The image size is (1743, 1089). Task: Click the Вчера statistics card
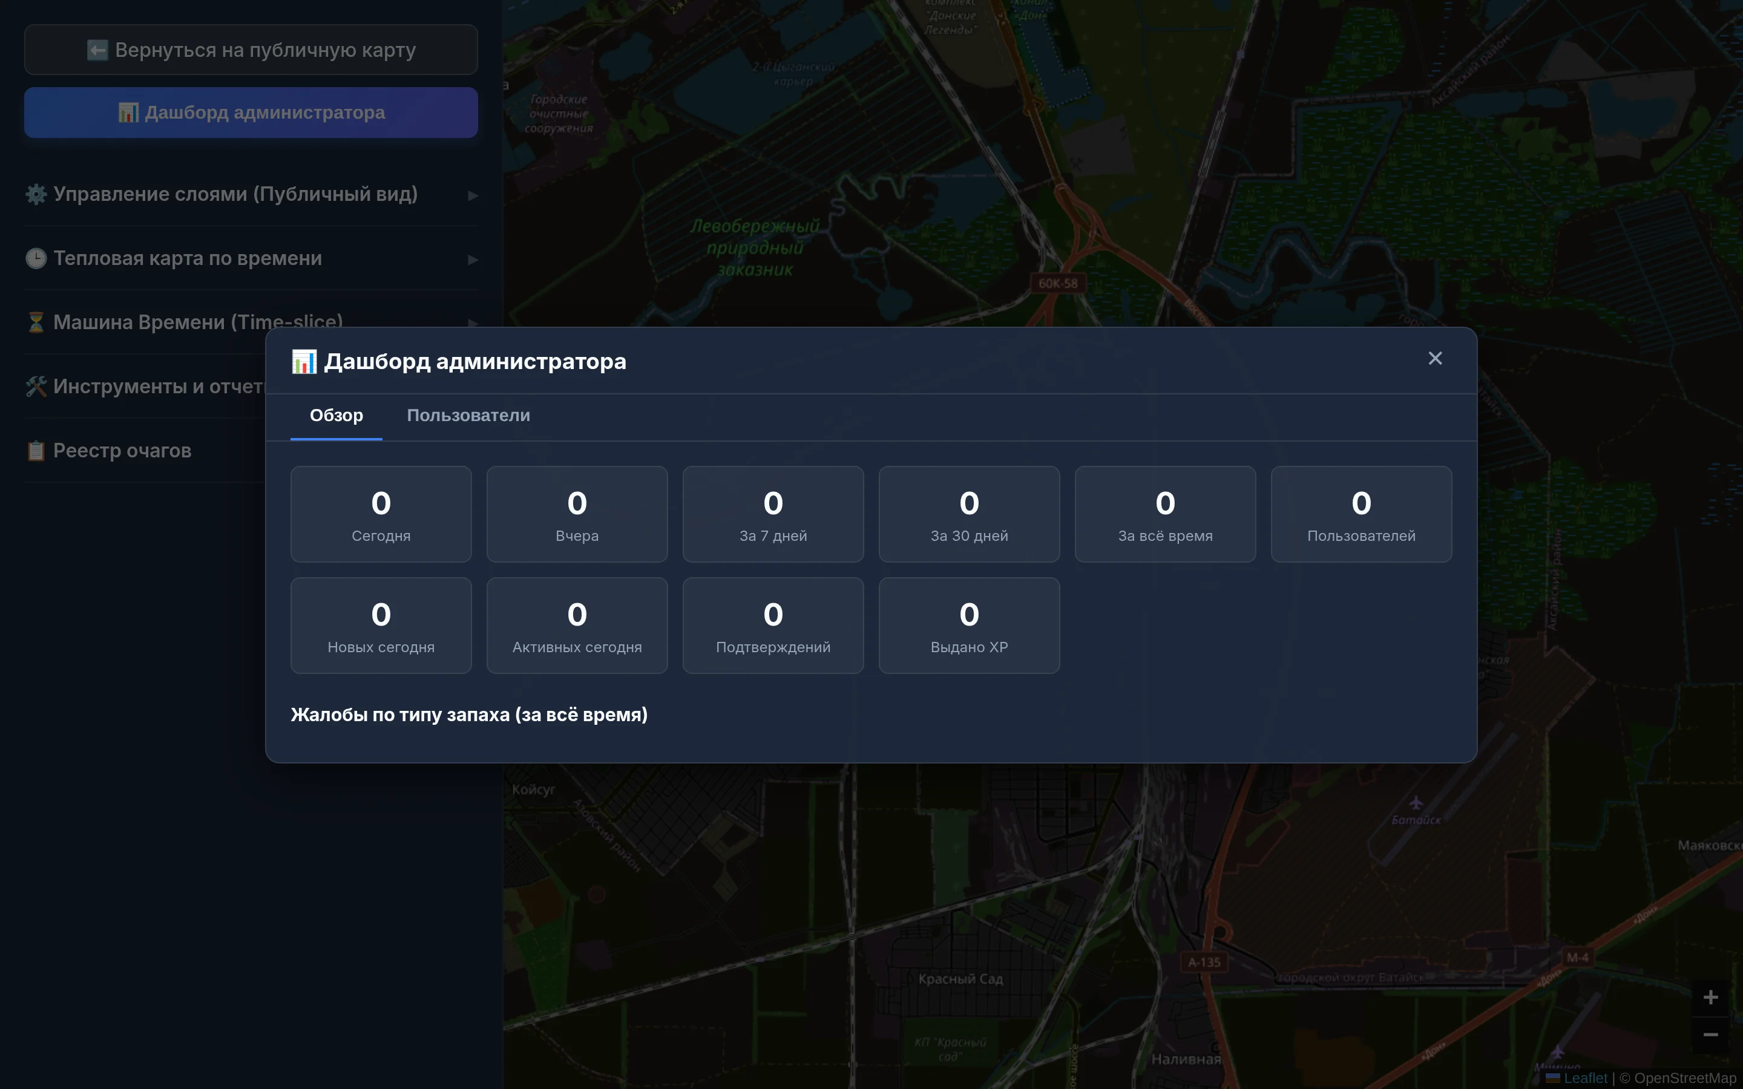tap(577, 514)
